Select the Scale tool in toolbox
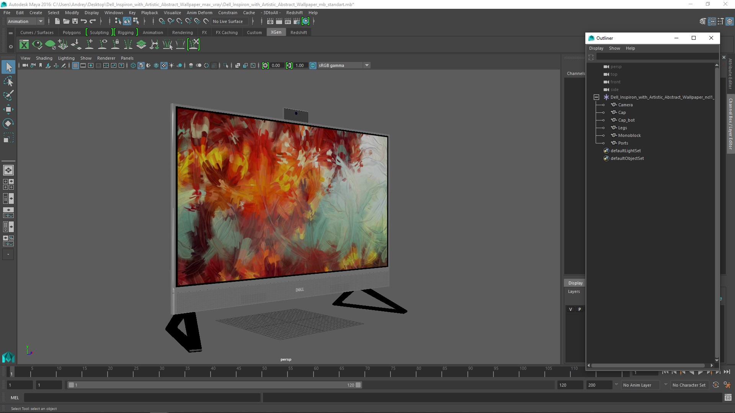Image resolution: width=735 pixels, height=413 pixels. (8, 138)
